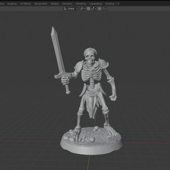Open the snapping options dropdown
This screenshot has width=170, height=170.
(x=94, y=9)
